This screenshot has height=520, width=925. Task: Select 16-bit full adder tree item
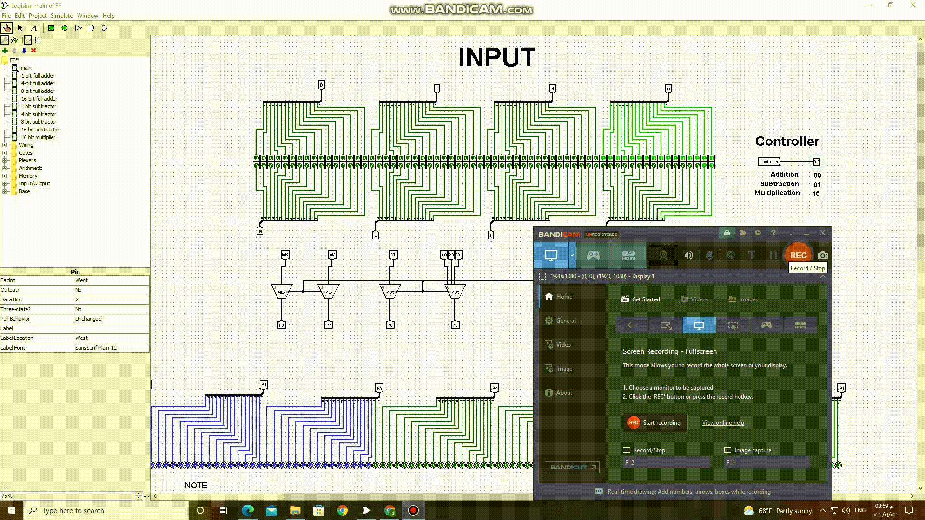click(39, 98)
